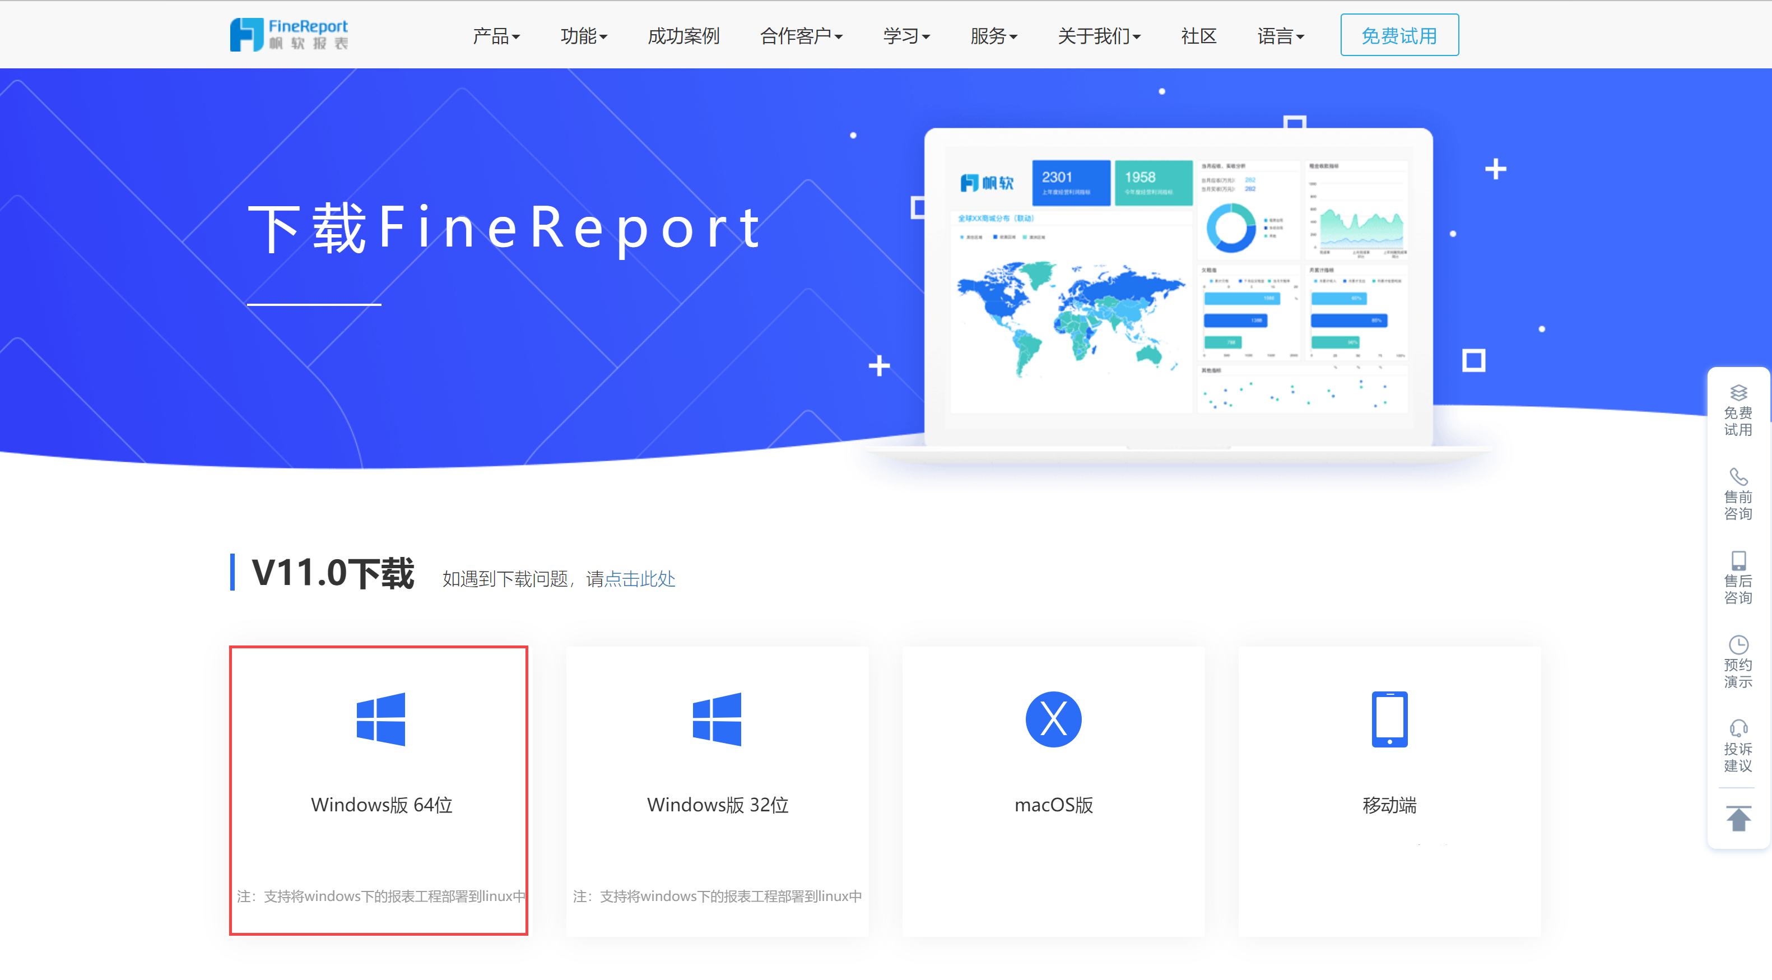Open the 语言 language dropdown

point(1280,36)
